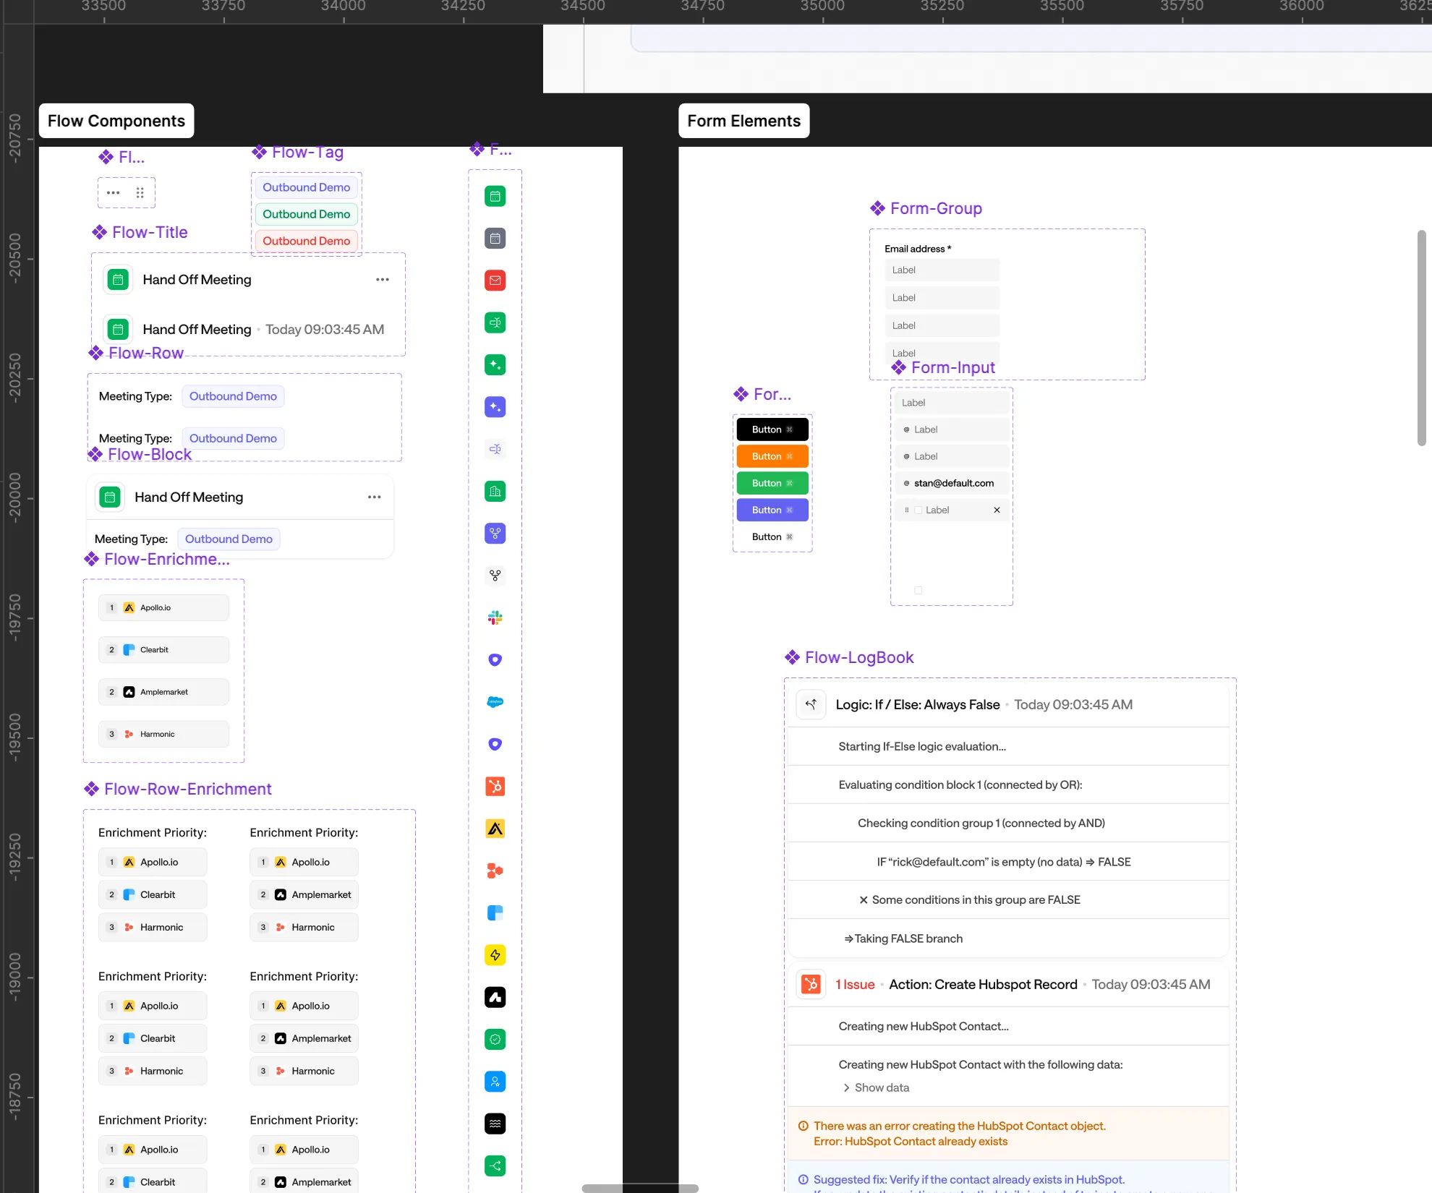The width and height of the screenshot is (1432, 1193).
Task: Click the green building icon
Action: (495, 492)
